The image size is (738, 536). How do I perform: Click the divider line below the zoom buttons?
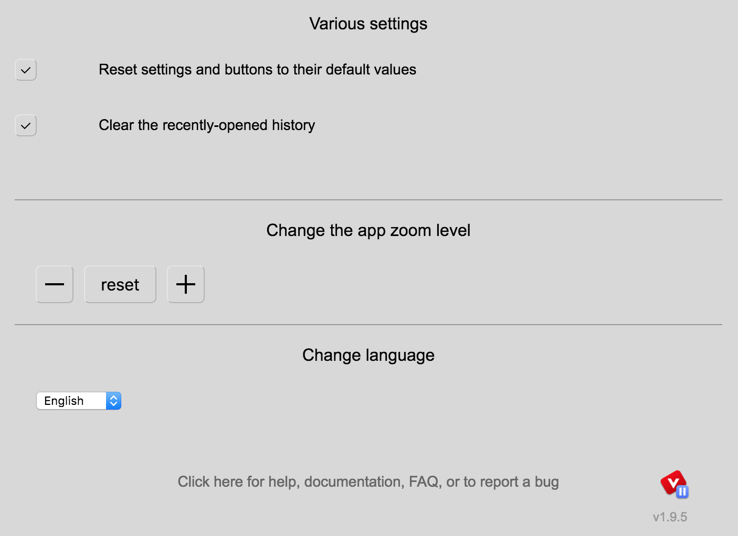pos(368,325)
